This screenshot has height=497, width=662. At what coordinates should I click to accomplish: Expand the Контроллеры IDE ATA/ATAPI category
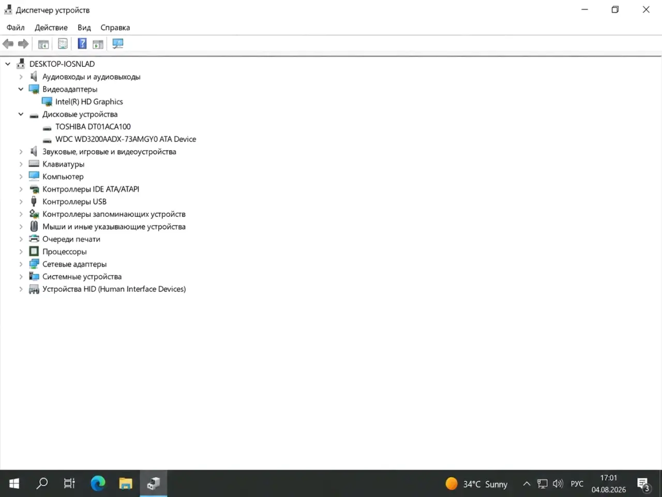tap(21, 189)
